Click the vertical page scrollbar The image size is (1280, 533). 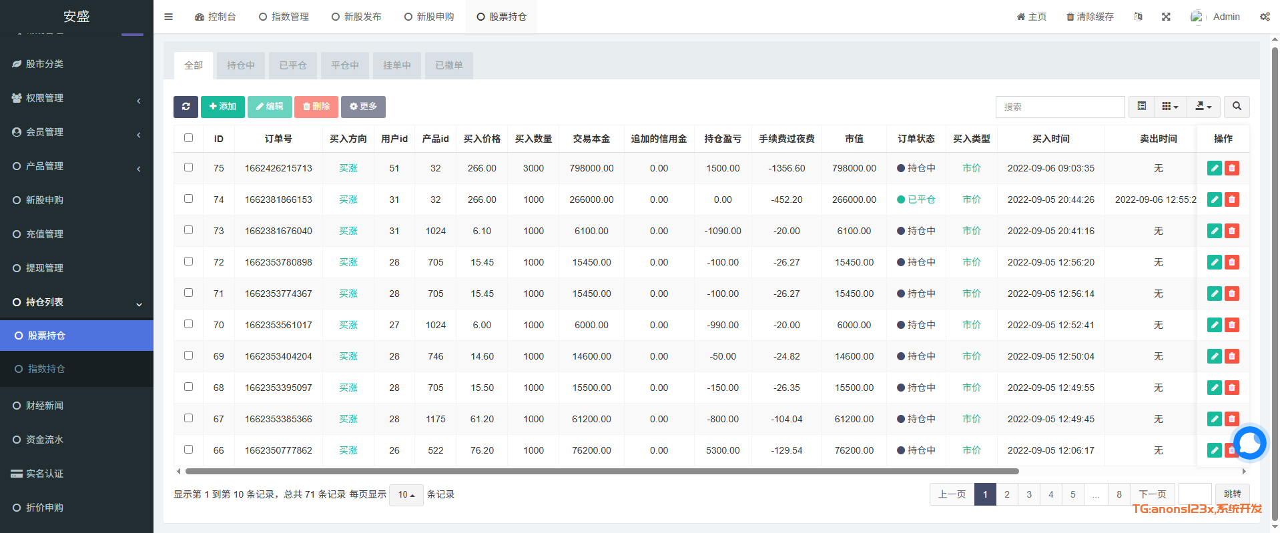point(1275,284)
